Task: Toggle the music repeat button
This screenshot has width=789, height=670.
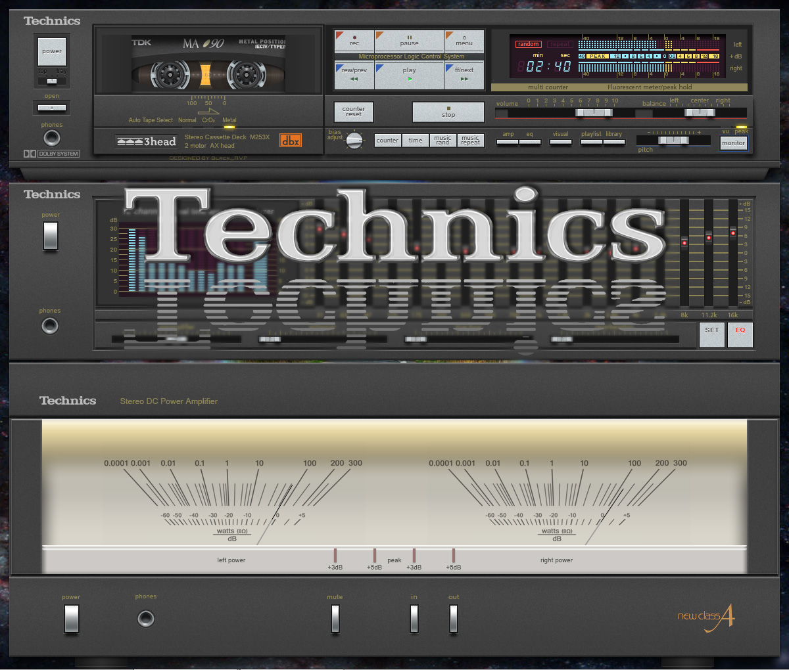Action: (x=471, y=140)
